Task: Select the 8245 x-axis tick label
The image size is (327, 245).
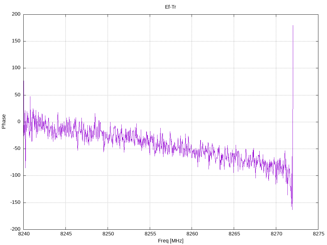Action: [66, 234]
